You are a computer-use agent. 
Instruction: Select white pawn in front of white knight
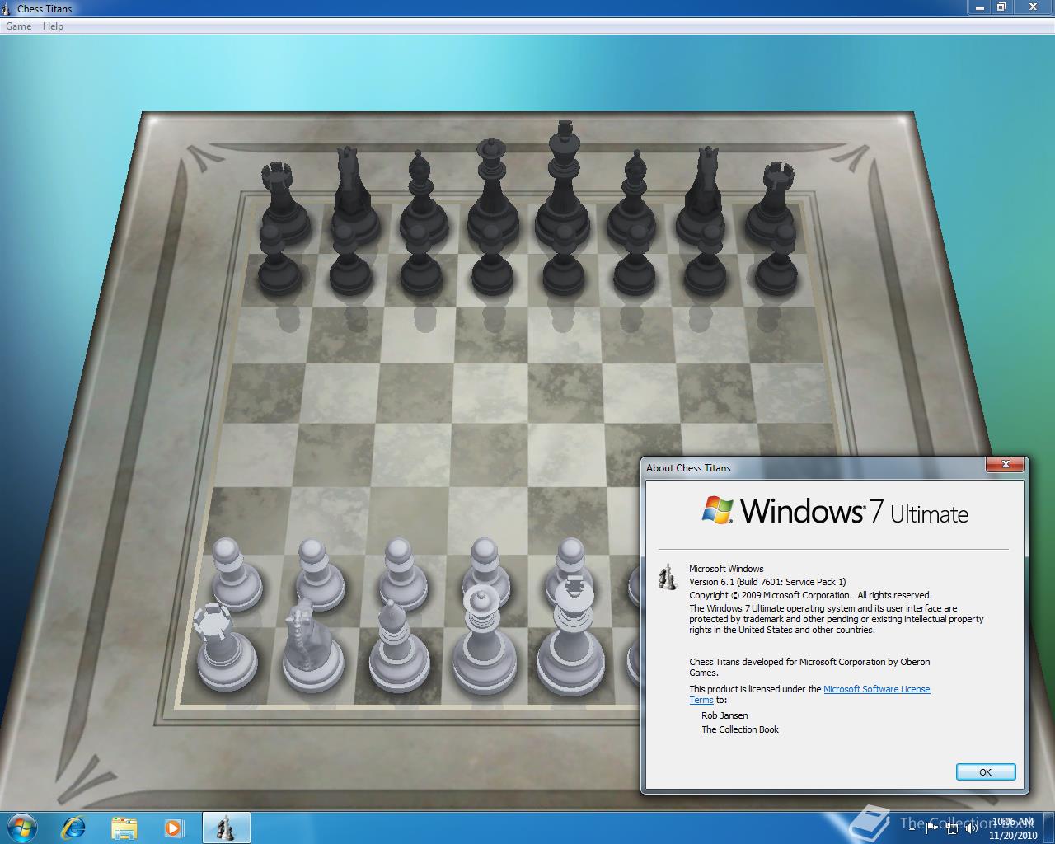[x=320, y=574]
